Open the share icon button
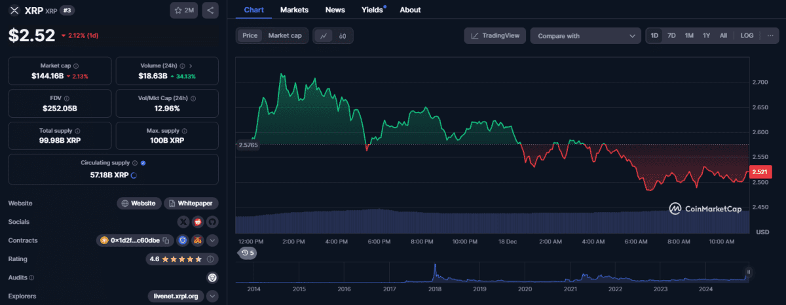This screenshot has height=305, width=786. (210, 10)
